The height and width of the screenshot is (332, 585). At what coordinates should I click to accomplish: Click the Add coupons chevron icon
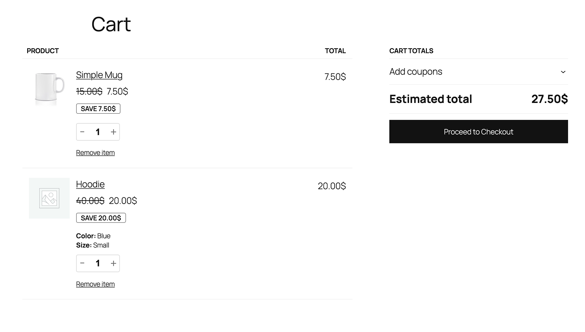(x=563, y=72)
